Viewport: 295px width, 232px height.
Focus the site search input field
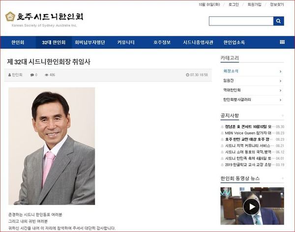tap(241, 21)
